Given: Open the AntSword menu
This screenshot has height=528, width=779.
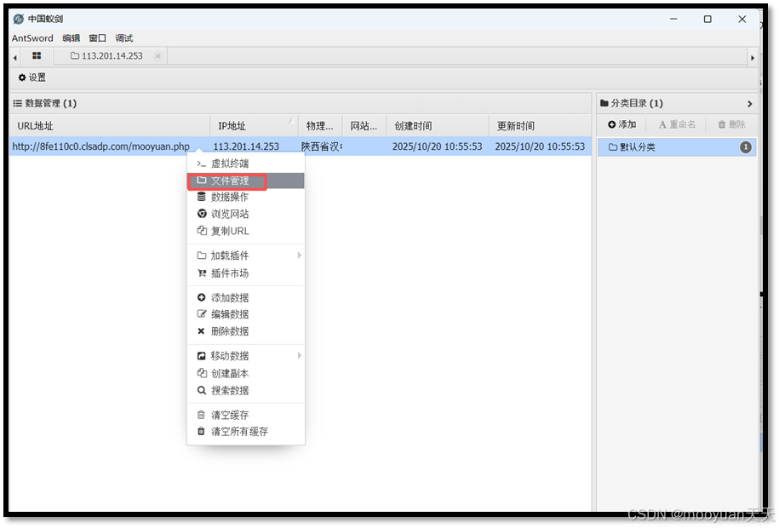Looking at the screenshot, I should (32, 38).
